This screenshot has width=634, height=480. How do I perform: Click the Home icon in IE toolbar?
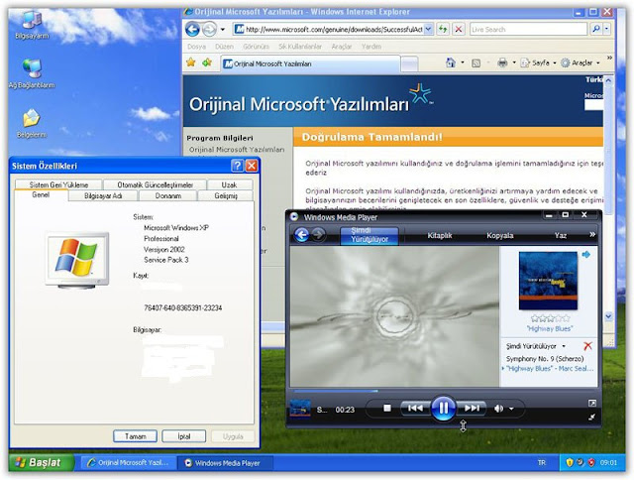(451, 62)
